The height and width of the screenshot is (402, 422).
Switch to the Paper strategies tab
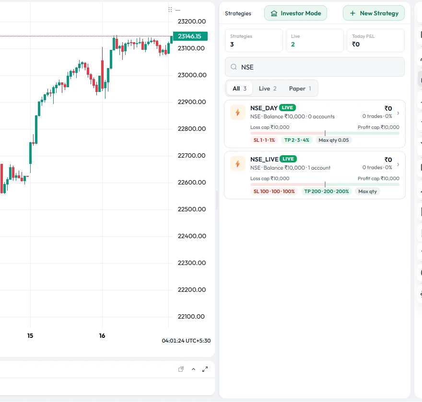coord(300,89)
